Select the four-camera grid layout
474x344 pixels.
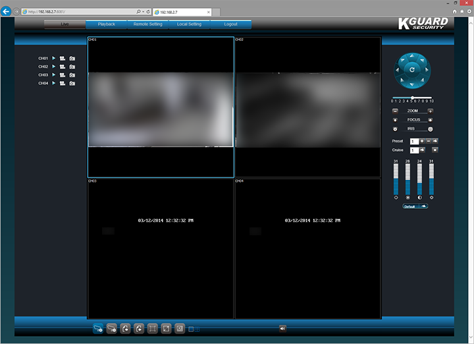tap(197, 328)
